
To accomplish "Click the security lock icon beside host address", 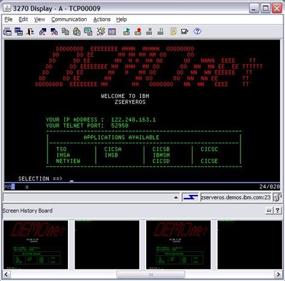I will [278, 197].
